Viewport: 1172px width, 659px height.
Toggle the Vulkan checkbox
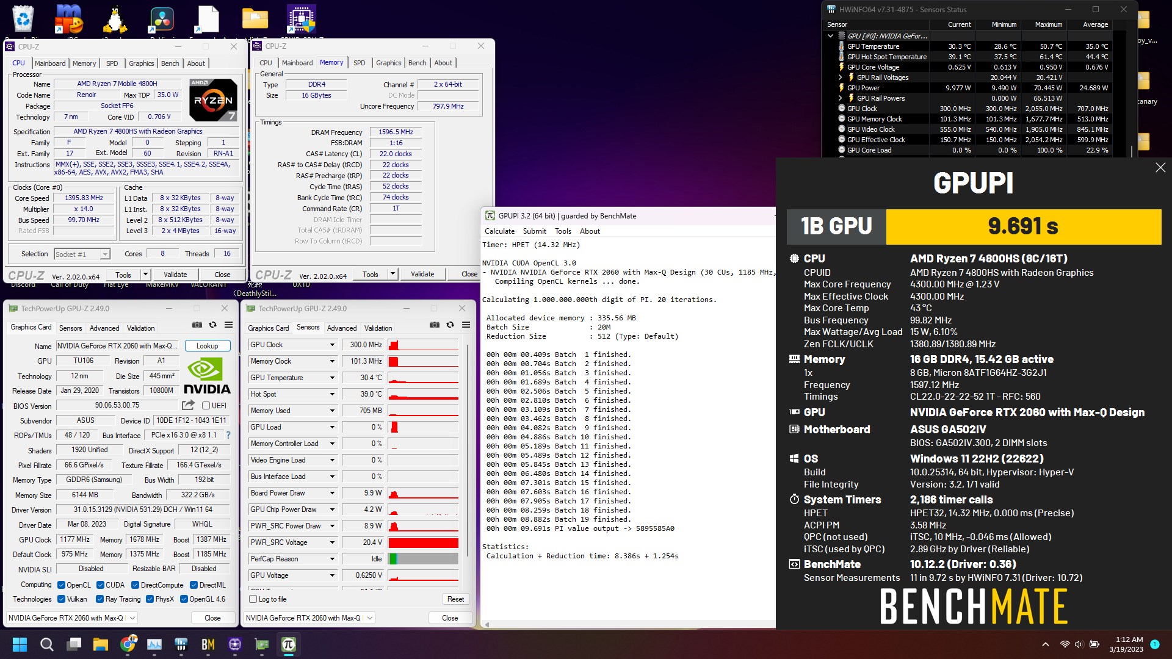click(x=61, y=599)
